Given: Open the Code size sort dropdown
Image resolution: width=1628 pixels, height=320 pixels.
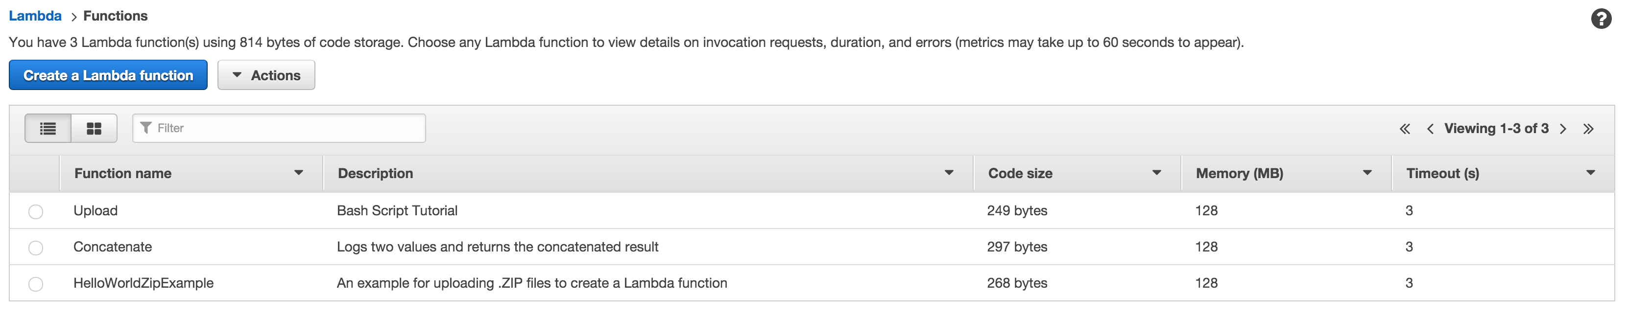Looking at the screenshot, I should tap(1157, 172).
